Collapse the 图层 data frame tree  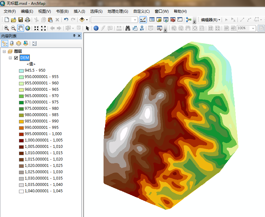(4, 51)
